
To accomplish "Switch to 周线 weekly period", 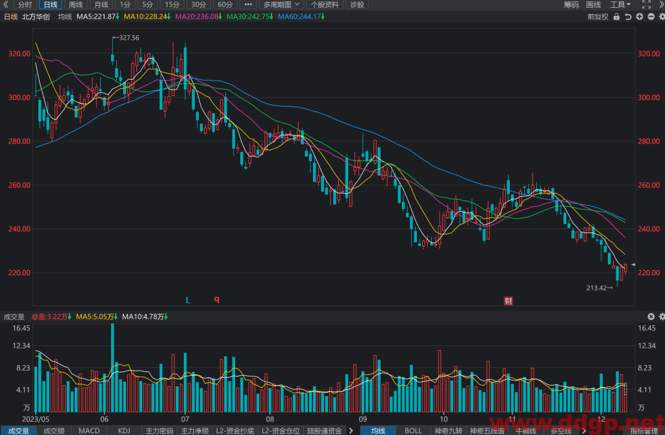I will [75, 5].
